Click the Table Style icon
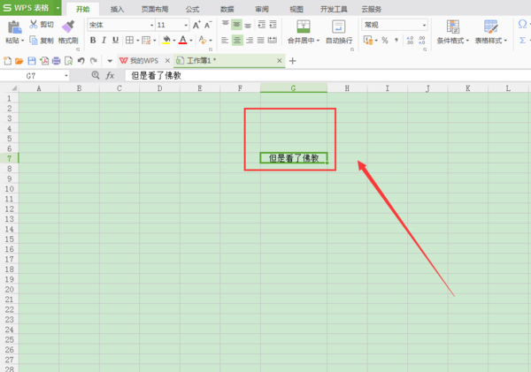 [490, 27]
